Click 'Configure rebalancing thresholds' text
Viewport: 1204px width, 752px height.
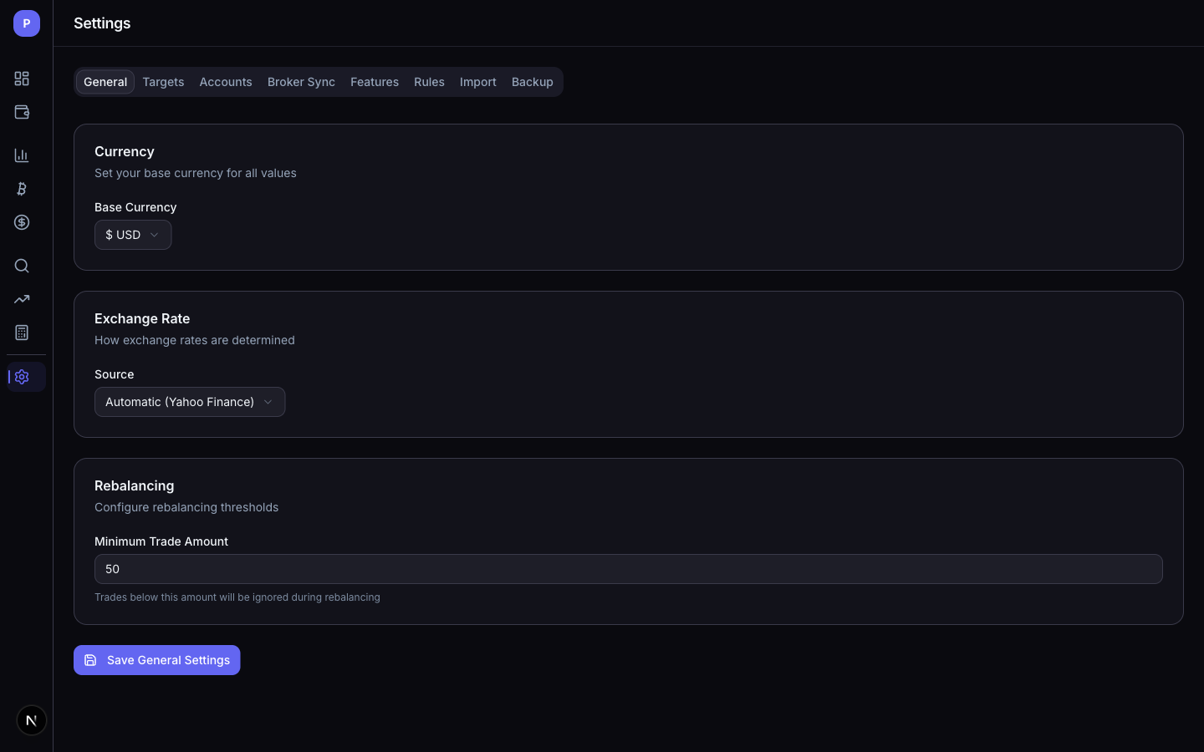186,507
